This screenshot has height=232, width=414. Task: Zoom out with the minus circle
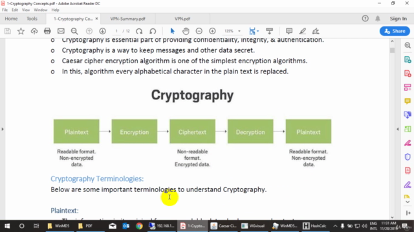tap(199, 32)
